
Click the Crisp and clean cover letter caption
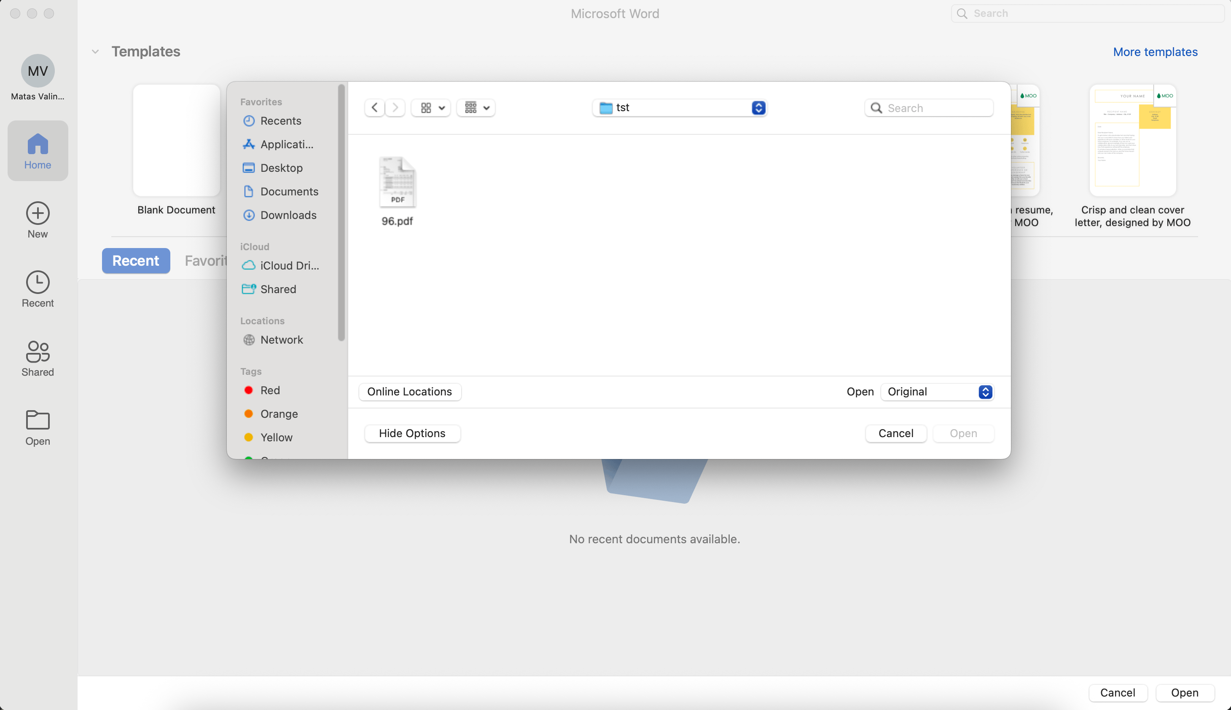(1132, 216)
